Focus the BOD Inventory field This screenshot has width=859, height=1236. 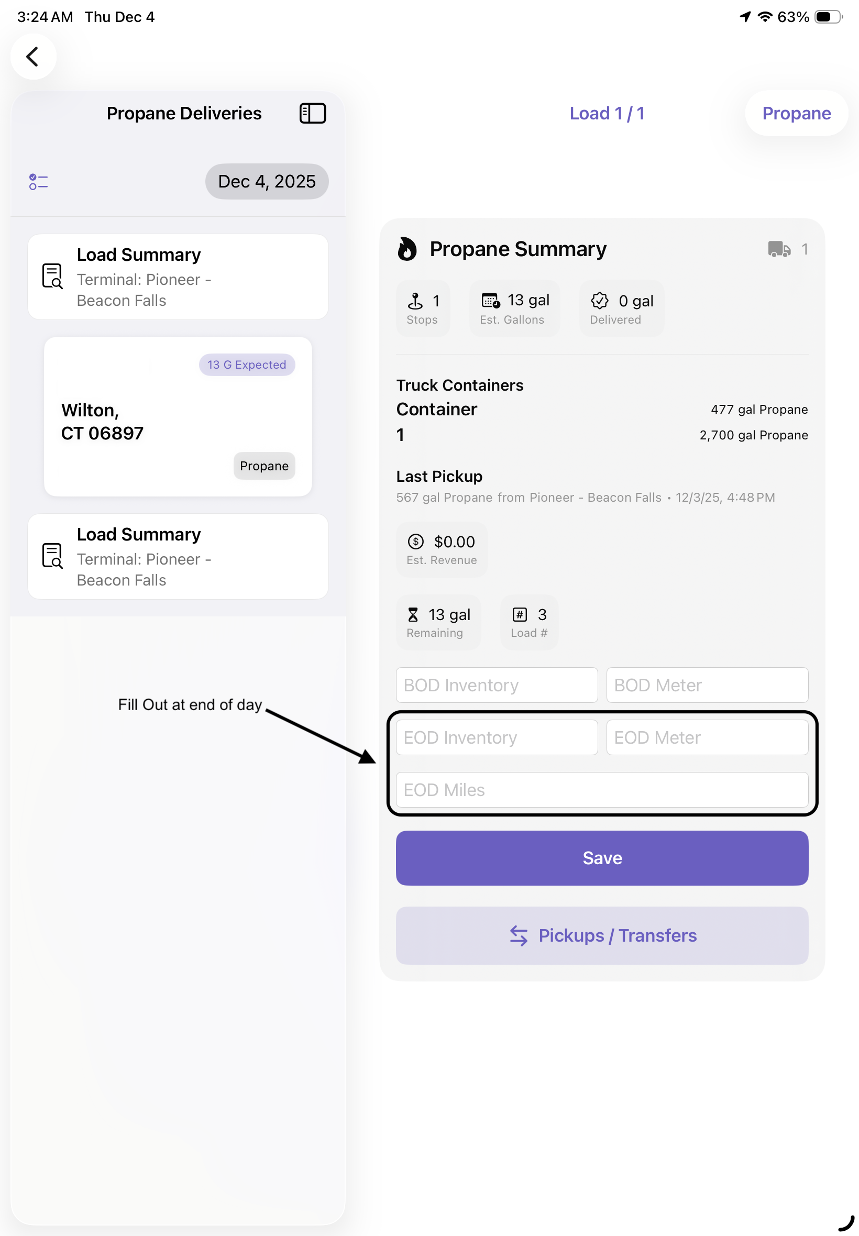click(x=496, y=685)
